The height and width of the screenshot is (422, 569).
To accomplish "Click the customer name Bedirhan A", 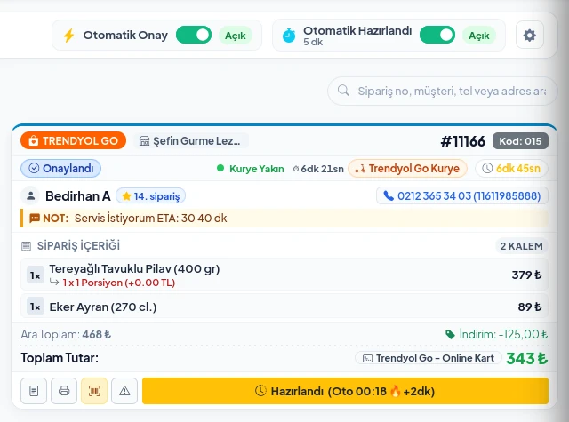I will point(77,196).
